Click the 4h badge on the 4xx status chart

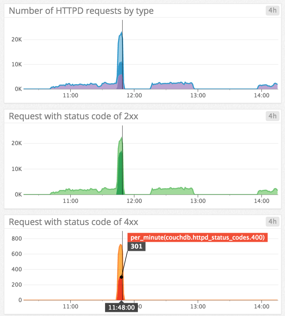coord(272,222)
